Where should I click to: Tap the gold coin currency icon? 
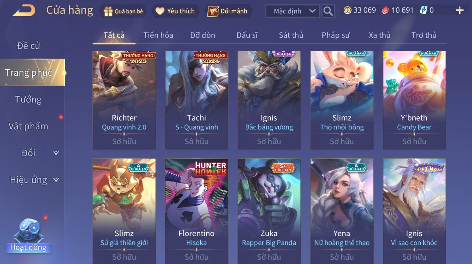point(347,10)
